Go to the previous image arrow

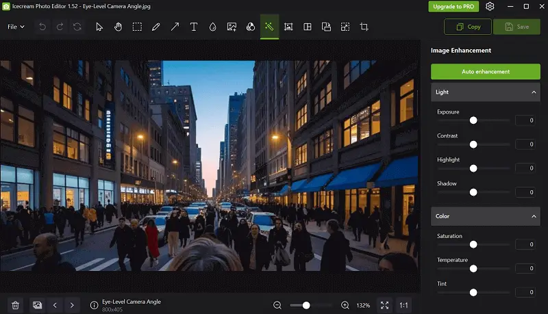[55, 305]
